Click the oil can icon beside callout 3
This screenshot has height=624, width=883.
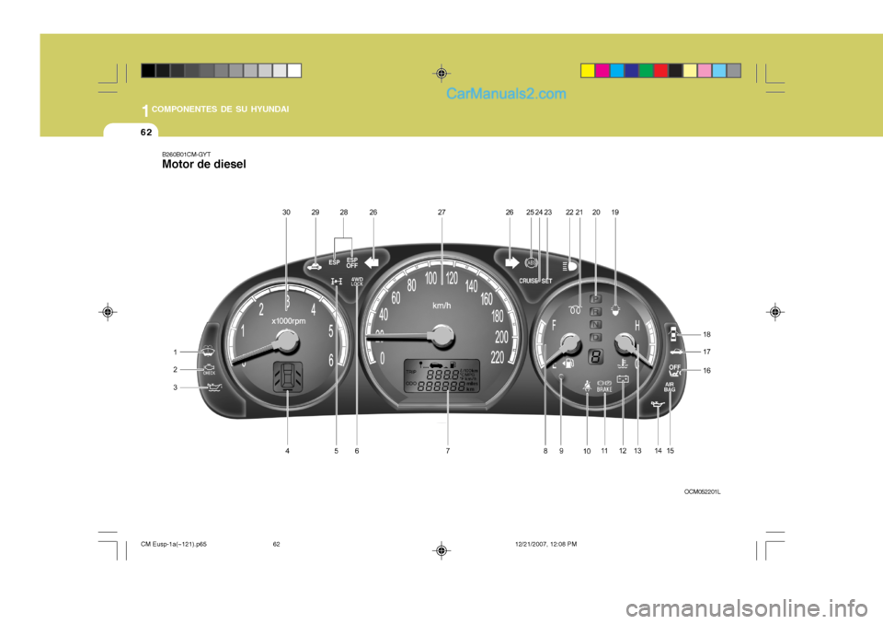click(x=214, y=387)
